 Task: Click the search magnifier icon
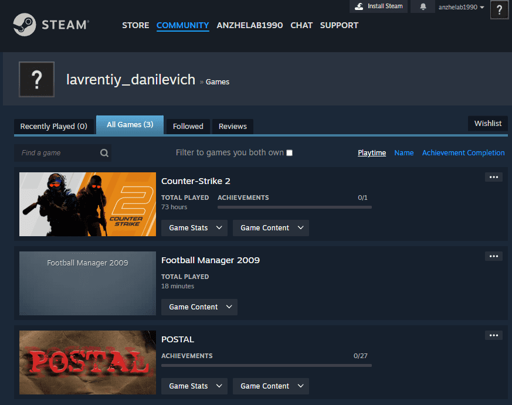(x=104, y=153)
